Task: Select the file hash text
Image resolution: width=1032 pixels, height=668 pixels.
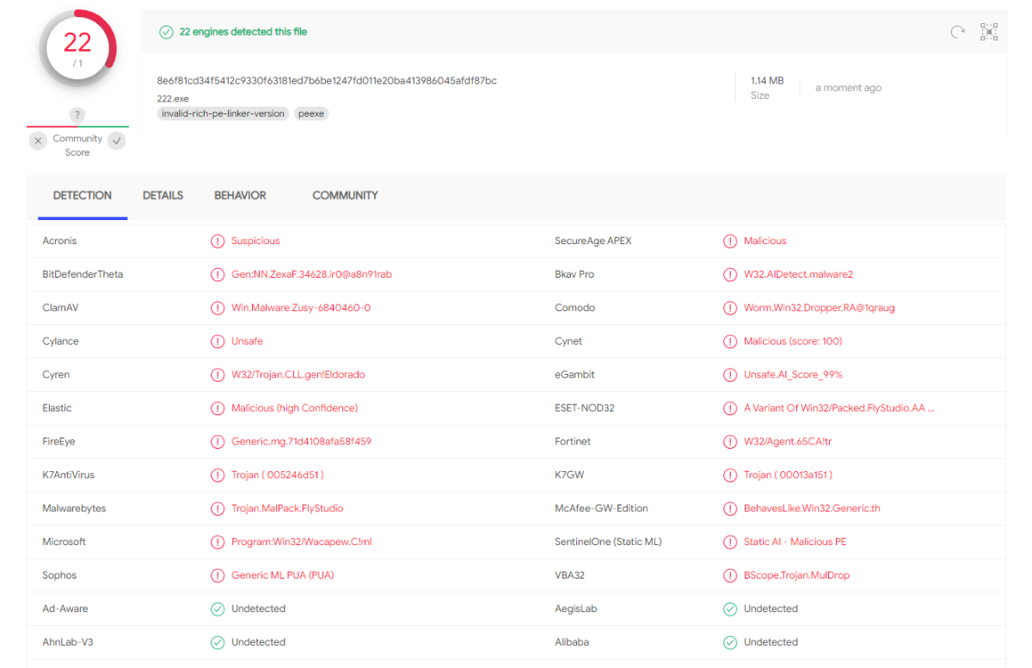Action: pyautogui.click(x=327, y=81)
